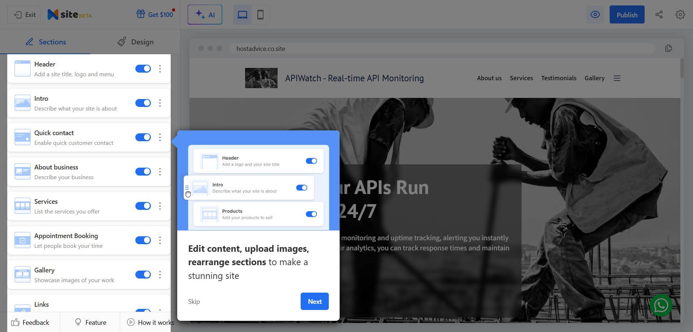This screenshot has height=332, width=693.
Task: Click Next in the tour popup
Action: tap(315, 301)
